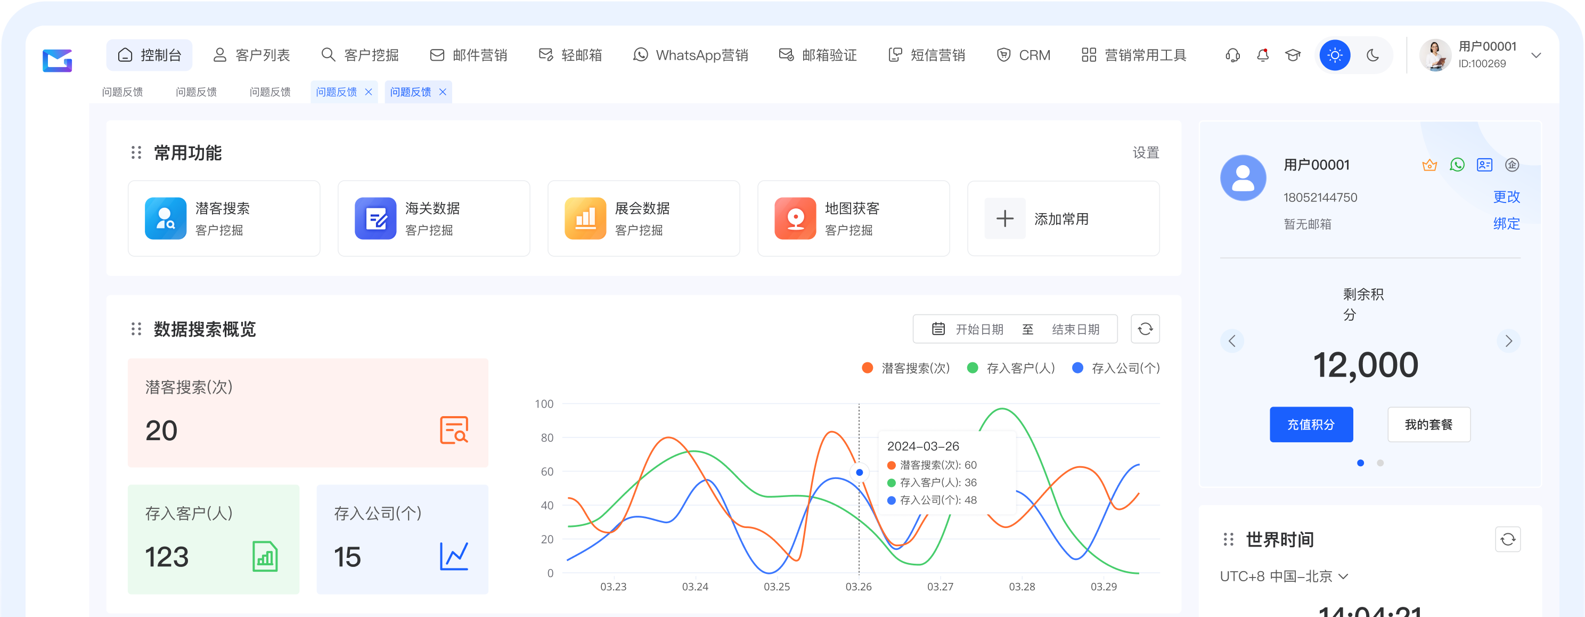Click the grey enterprise badge icon
The image size is (1585, 617).
coord(1512,165)
